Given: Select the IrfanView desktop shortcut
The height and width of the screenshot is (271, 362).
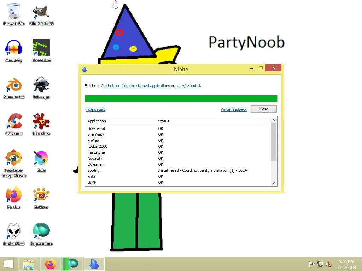Looking at the screenshot, I should point(41,124).
